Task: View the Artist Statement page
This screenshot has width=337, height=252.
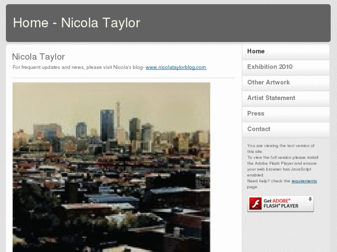Action: [286, 98]
